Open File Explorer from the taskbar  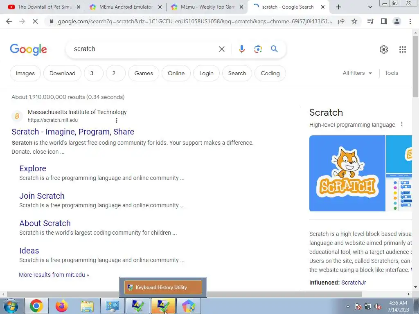(x=87, y=306)
